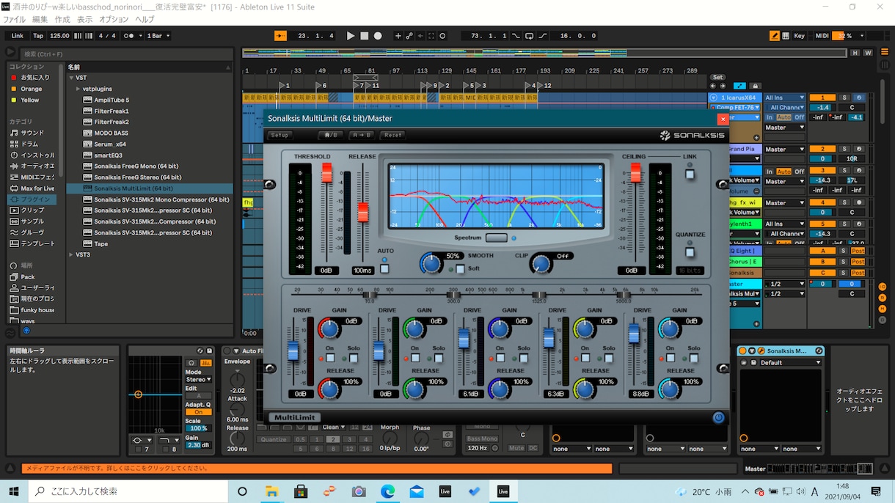Screen dimensions: 895x503
Task: Open File Explorer from the taskbar
Action: (271, 491)
